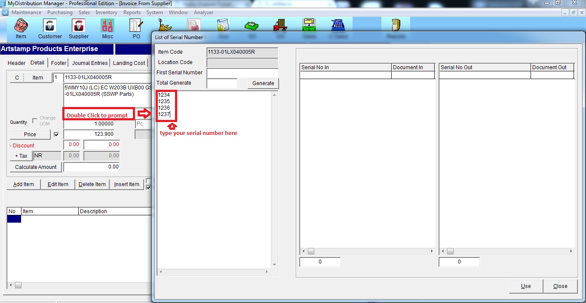Screen dimensions: 586x303
Task: Click the Serial No In horizontal scrollbar thumb
Action: coord(311,251)
